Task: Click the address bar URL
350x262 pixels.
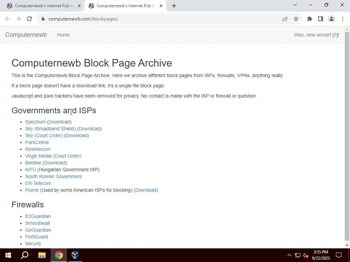Action: click(x=83, y=19)
